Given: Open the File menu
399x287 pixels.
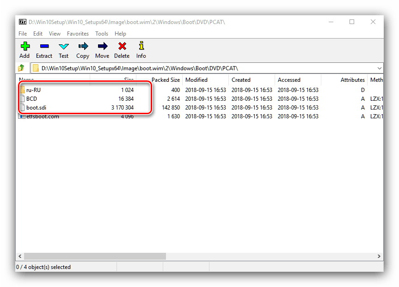Looking at the screenshot, I should (x=23, y=34).
